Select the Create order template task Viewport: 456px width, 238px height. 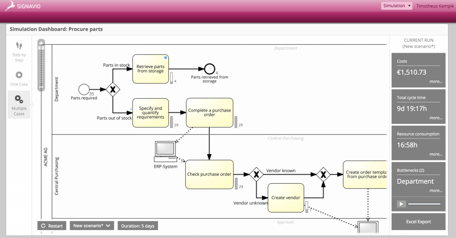click(365, 175)
